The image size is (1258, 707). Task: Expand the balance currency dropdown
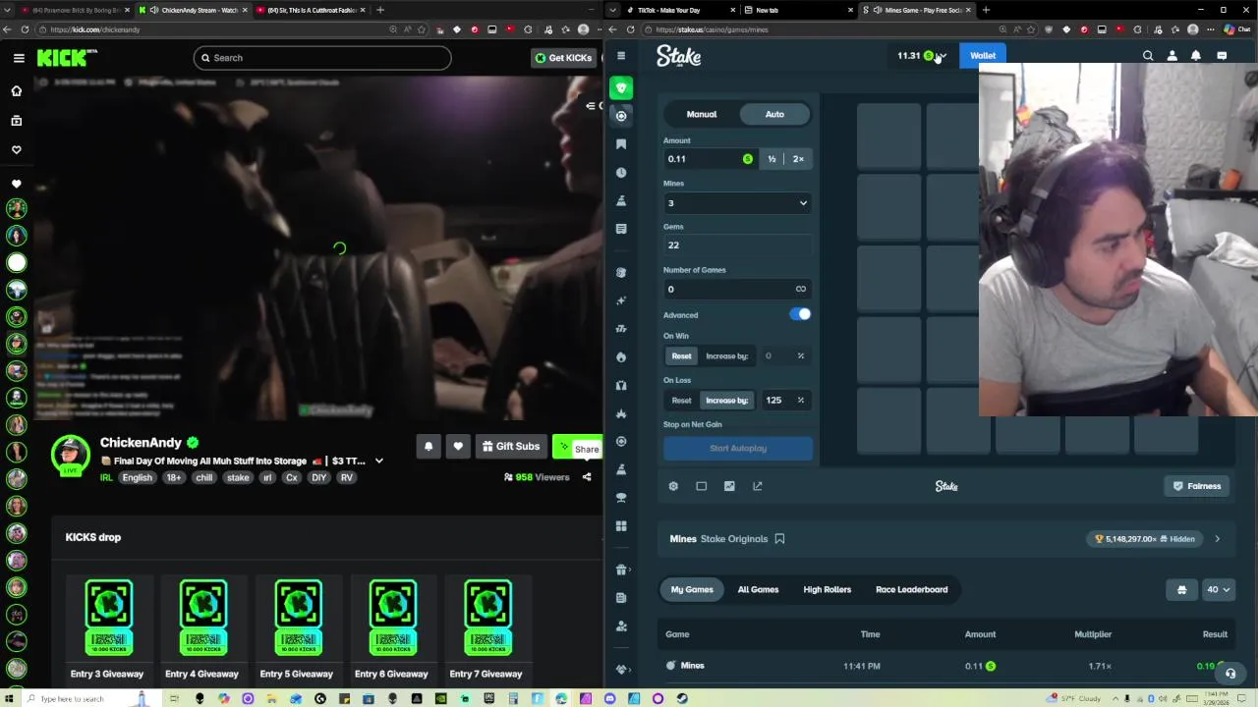pos(943,56)
